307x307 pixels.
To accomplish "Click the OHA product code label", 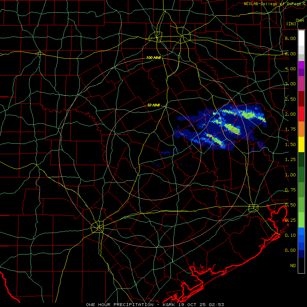I will point(300,20).
